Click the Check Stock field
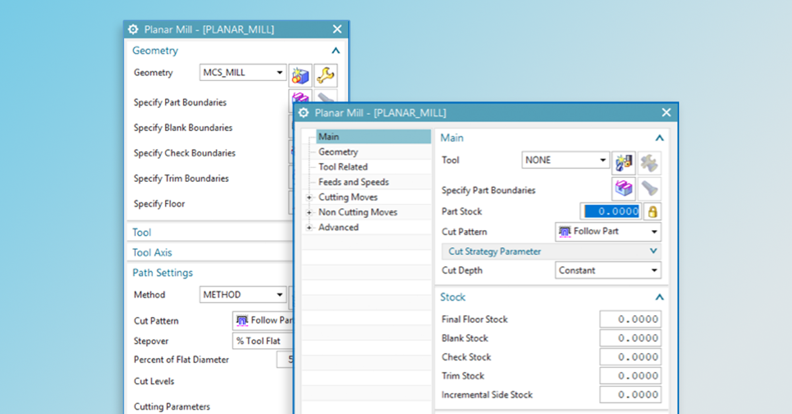Image resolution: width=792 pixels, height=414 pixels. click(x=630, y=357)
